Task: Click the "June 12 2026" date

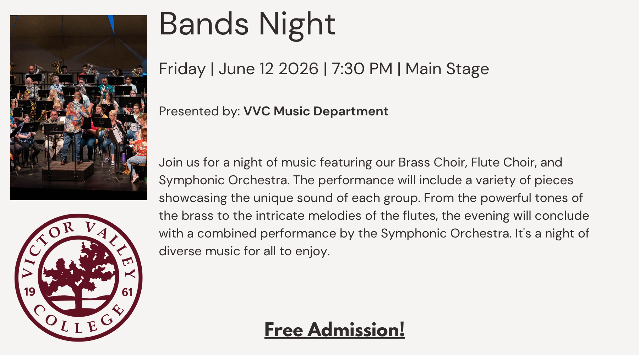Action: coord(268,69)
